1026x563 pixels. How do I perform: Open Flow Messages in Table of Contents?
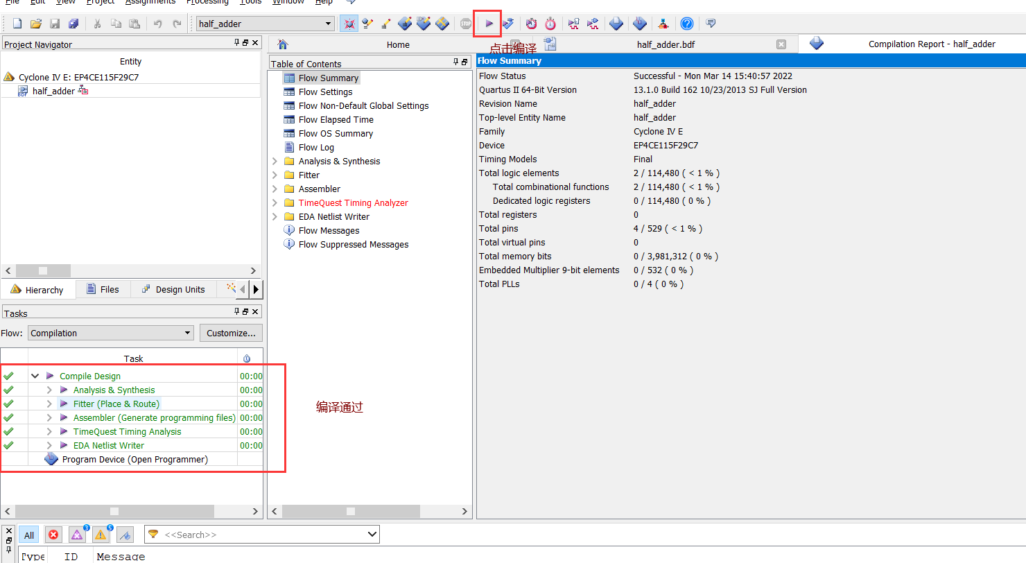[329, 230]
